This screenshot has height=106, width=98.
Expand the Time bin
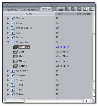(x=8, y=90)
